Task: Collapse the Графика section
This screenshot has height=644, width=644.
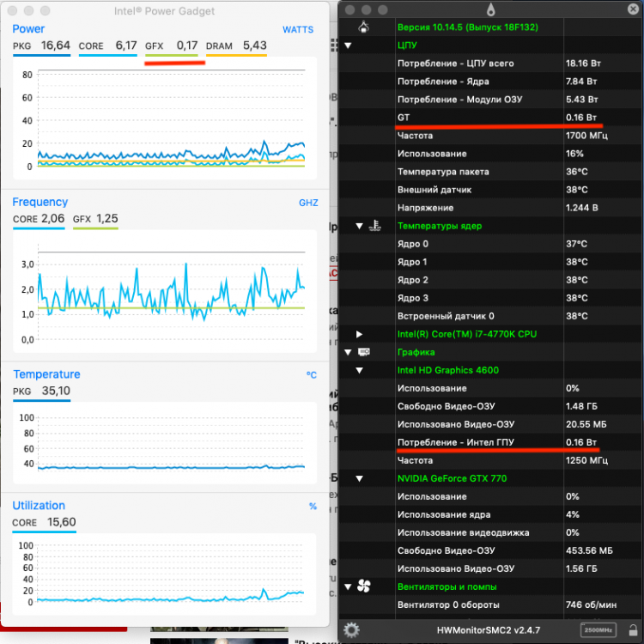Action: (x=348, y=352)
